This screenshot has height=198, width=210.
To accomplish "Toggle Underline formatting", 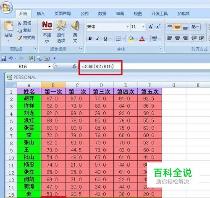I will (x=105, y=39).
